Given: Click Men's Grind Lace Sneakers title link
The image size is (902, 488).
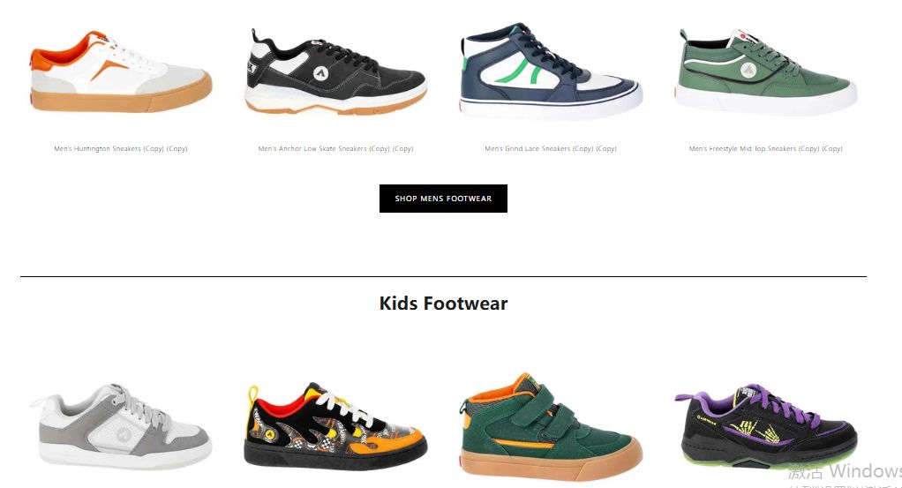Looking at the screenshot, I should 551,148.
